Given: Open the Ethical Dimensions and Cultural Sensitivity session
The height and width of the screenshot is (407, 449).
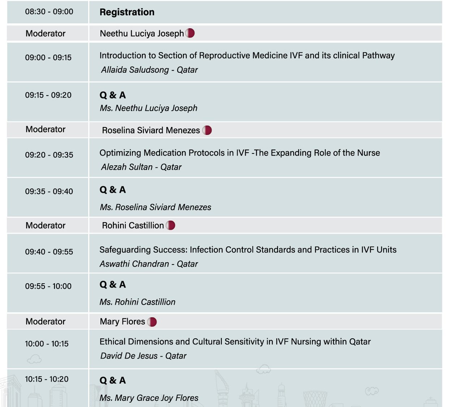Looking at the screenshot, I should click(235, 342).
